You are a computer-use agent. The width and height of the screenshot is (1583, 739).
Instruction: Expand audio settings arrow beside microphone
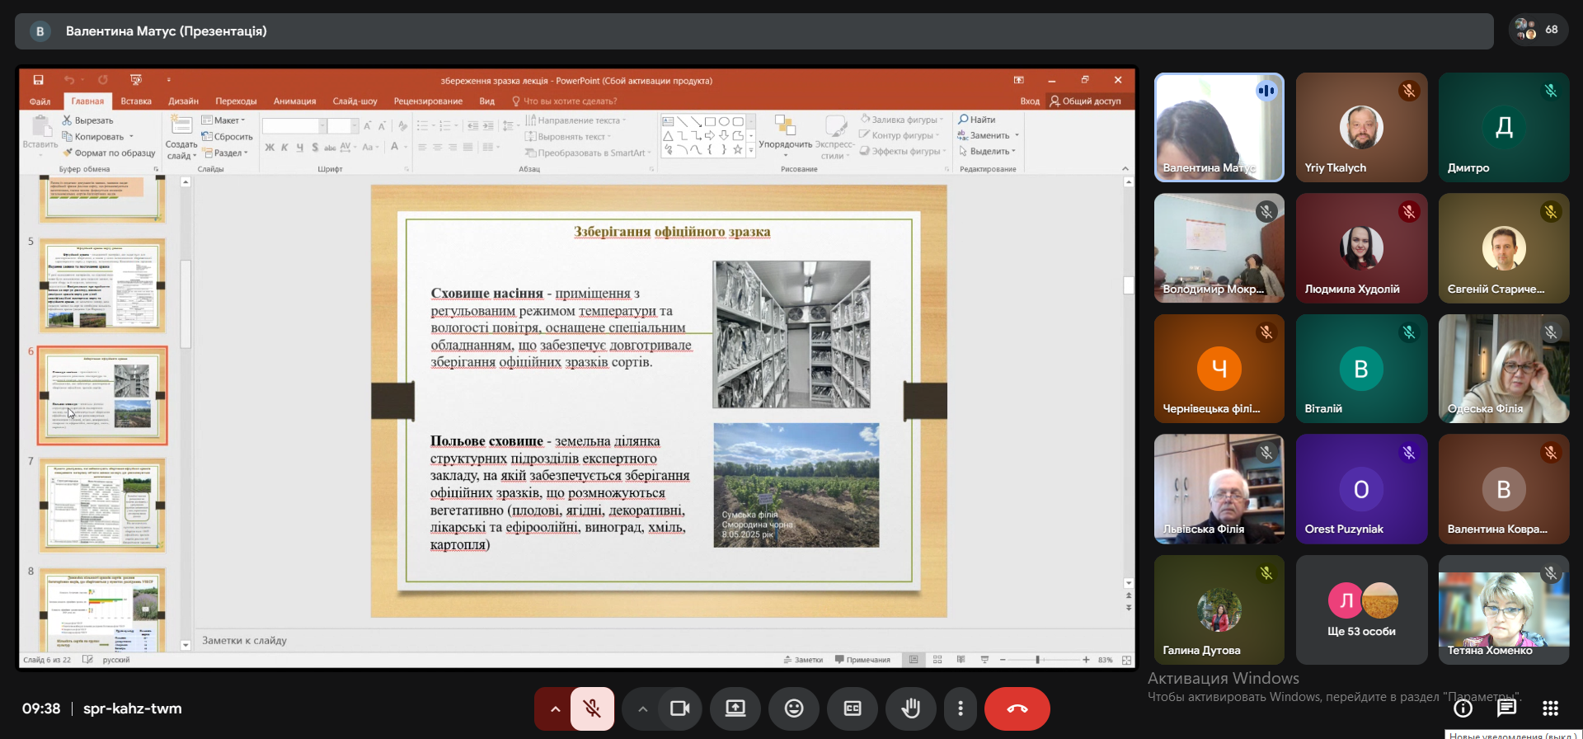[555, 708]
